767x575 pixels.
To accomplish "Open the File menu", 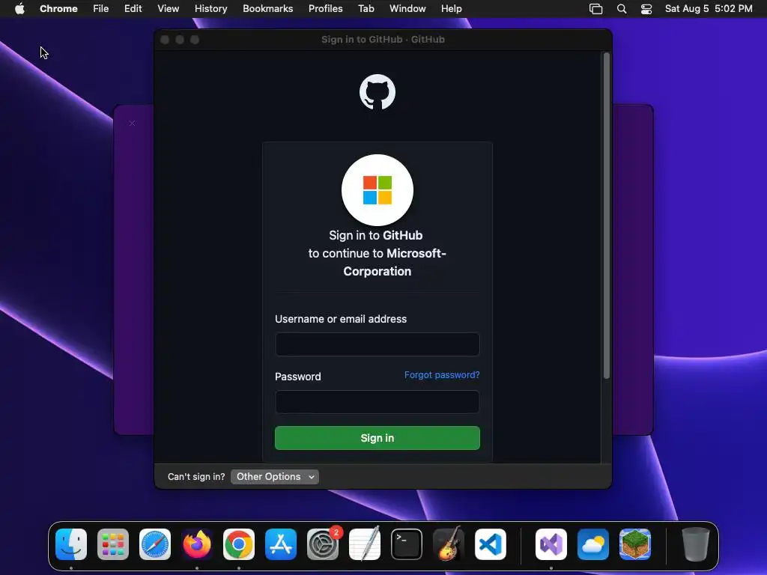I will (101, 8).
